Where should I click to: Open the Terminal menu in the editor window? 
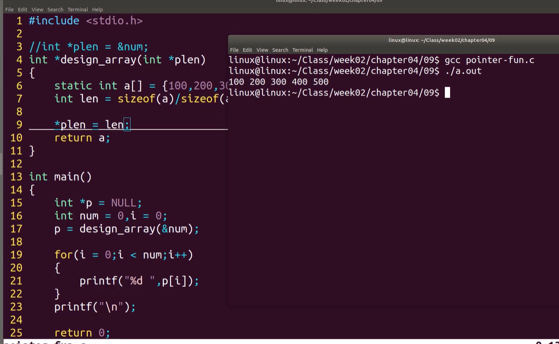(78, 10)
